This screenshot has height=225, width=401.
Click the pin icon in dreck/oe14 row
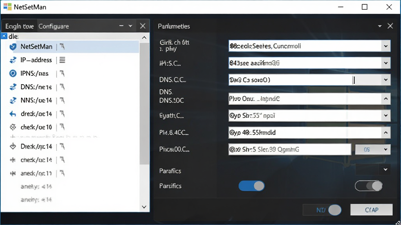62,114
